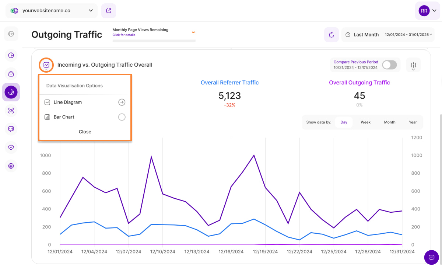Click the Monthly Page Views progress bar
This screenshot has height=268, width=442.
(154, 40)
